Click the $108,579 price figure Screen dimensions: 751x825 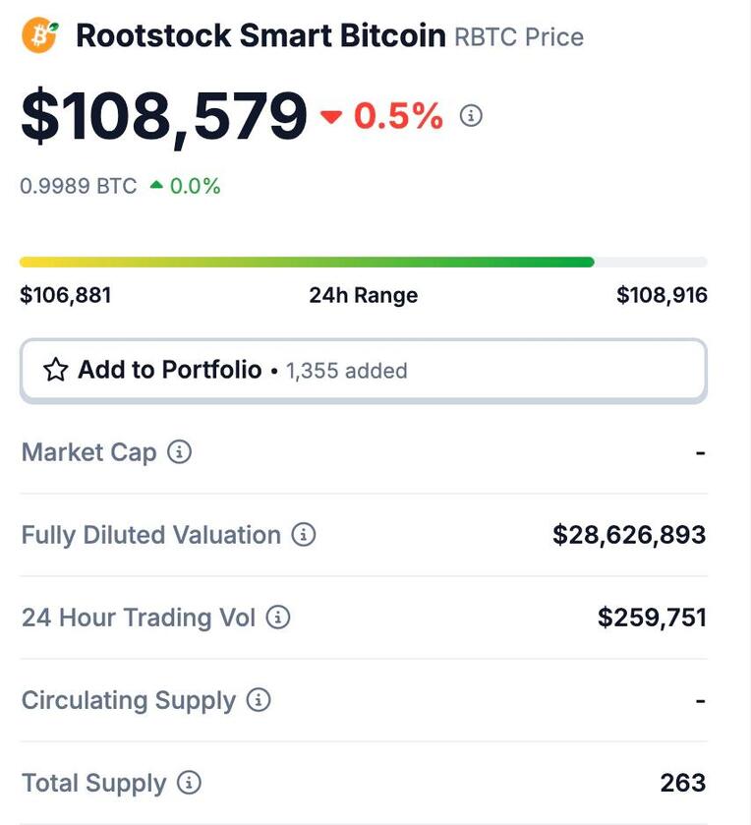(x=164, y=117)
